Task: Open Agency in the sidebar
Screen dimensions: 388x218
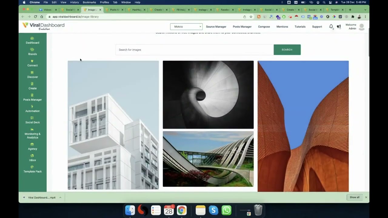Action: point(32,147)
